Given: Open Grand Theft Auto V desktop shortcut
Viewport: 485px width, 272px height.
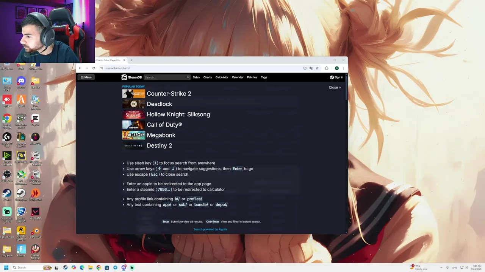Looking at the screenshot, I should [x=21, y=121].
